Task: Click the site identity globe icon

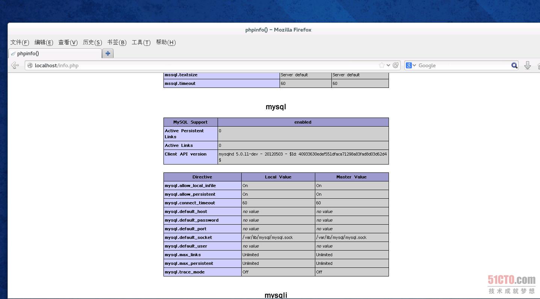Action: [30, 65]
